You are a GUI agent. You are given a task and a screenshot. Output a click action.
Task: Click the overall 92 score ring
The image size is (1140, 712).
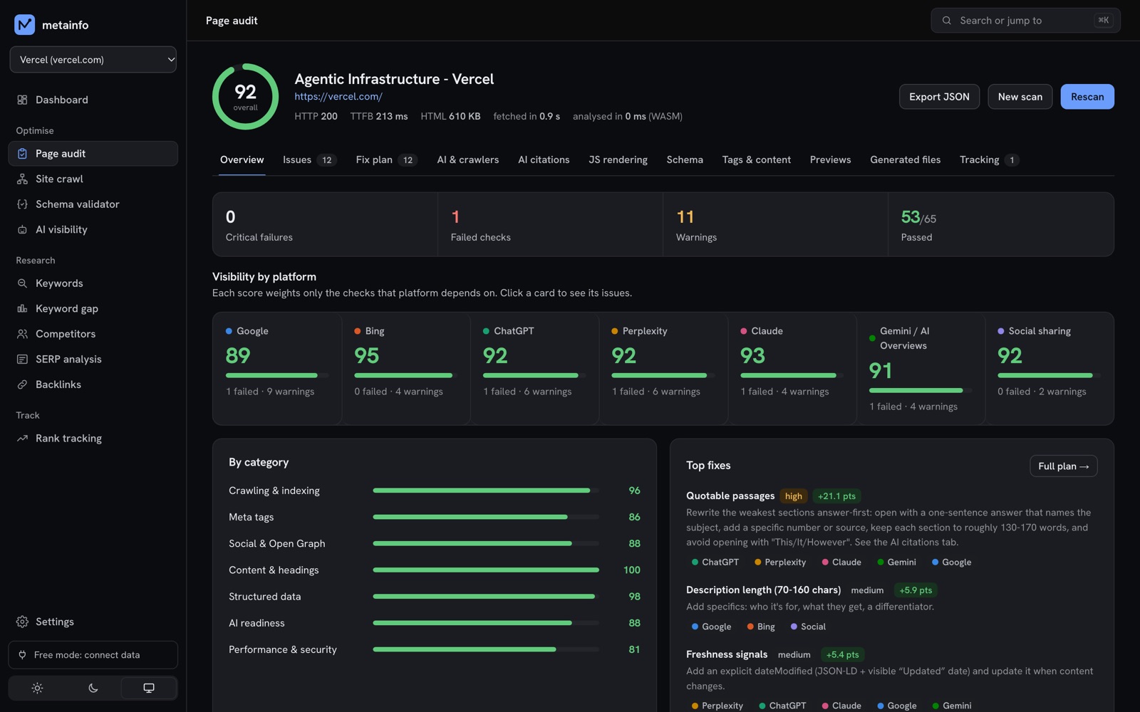click(245, 97)
